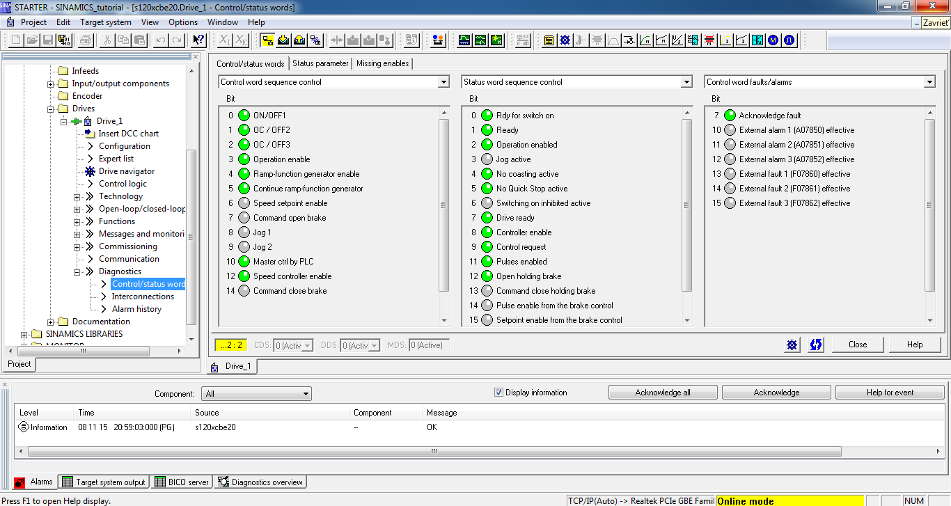This screenshot has height=506, width=951.
Task: Click the Insert DCC chart tree icon
Action: (x=90, y=134)
